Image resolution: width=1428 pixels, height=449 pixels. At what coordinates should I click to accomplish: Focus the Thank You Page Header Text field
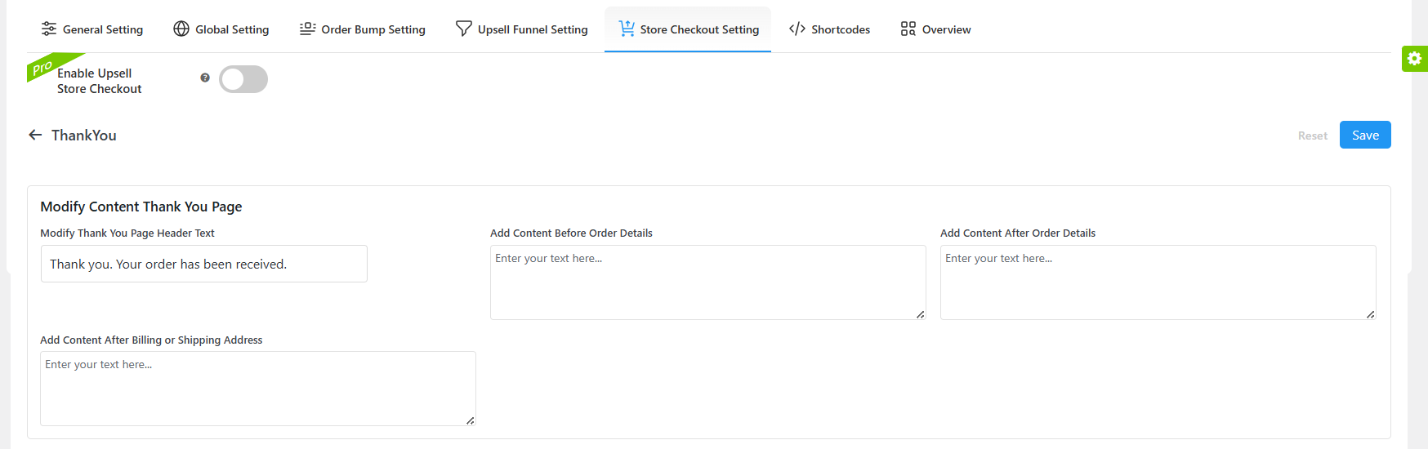tap(204, 264)
